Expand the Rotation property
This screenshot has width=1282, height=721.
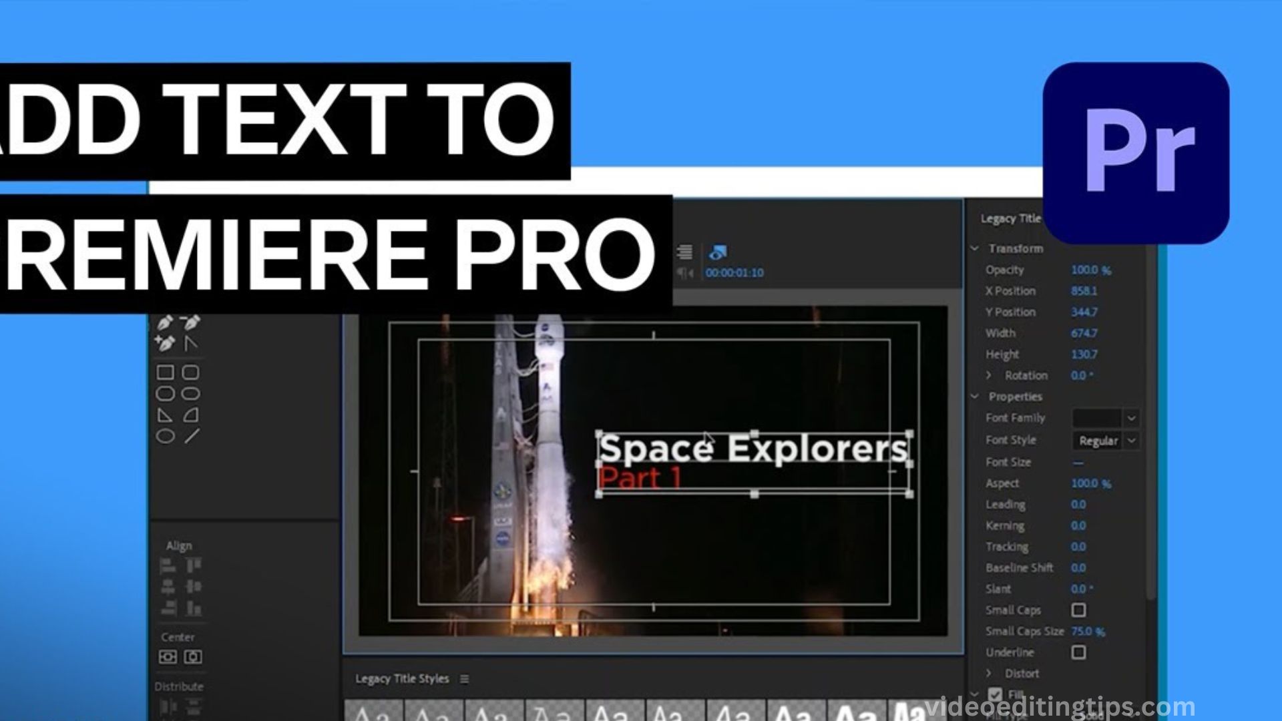[x=989, y=375]
